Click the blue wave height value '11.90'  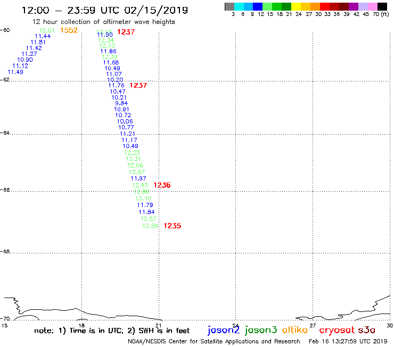(105, 35)
